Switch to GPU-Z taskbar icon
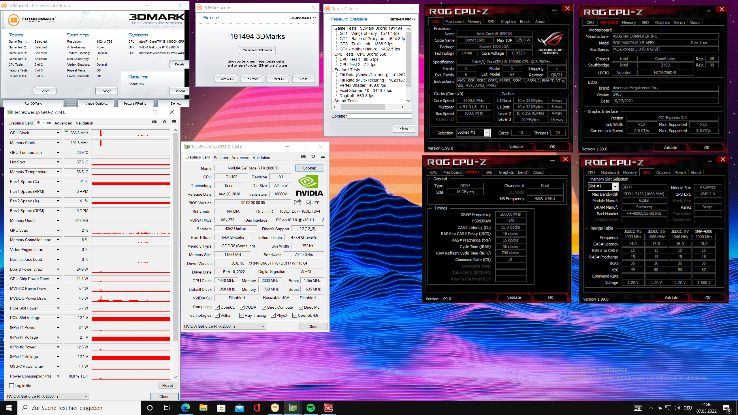The image size is (738, 415). coord(293,408)
